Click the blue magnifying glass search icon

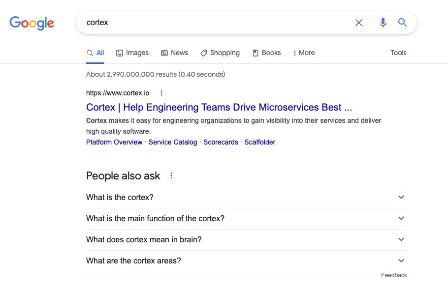point(402,22)
